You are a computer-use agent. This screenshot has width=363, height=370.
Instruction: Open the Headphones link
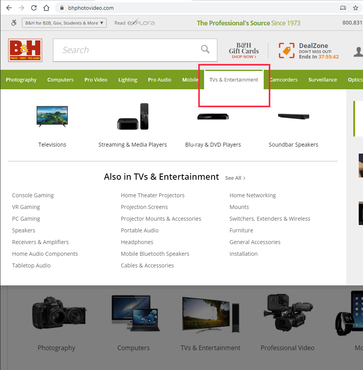137,242
